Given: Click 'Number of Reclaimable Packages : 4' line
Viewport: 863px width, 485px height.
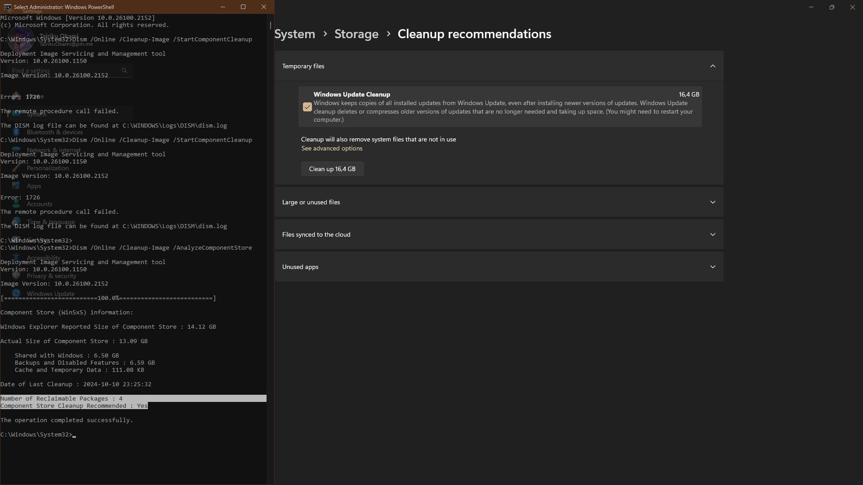Looking at the screenshot, I should pyautogui.click(x=62, y=399).
